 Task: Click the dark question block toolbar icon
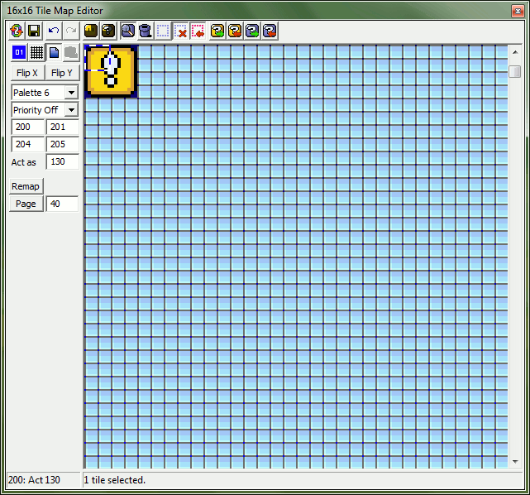coord(108,31)
